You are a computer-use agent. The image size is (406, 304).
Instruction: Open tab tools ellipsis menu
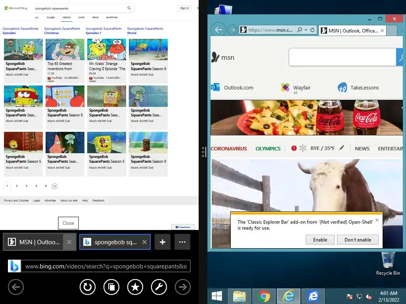point(182,242)
